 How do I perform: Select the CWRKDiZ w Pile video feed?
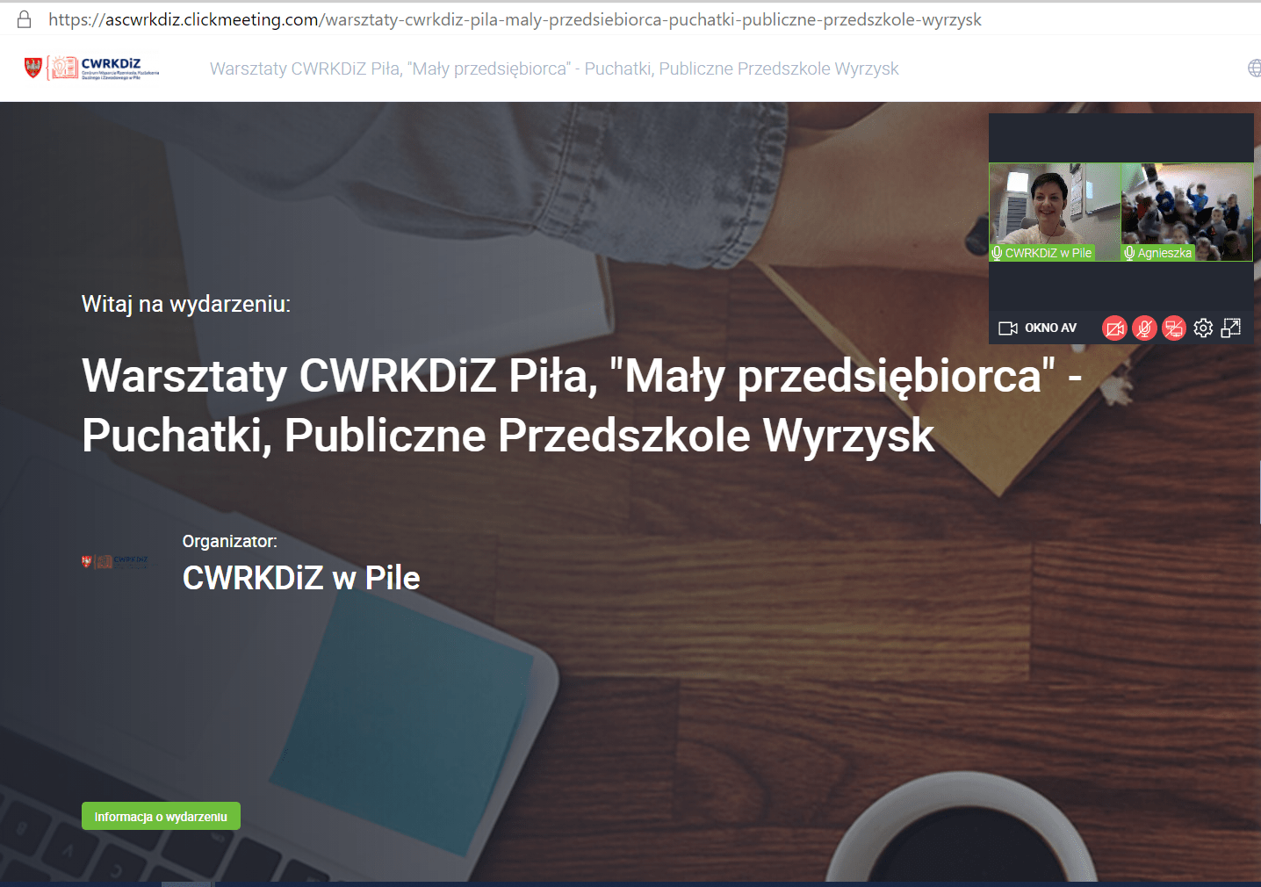[x=1054, y=206]
